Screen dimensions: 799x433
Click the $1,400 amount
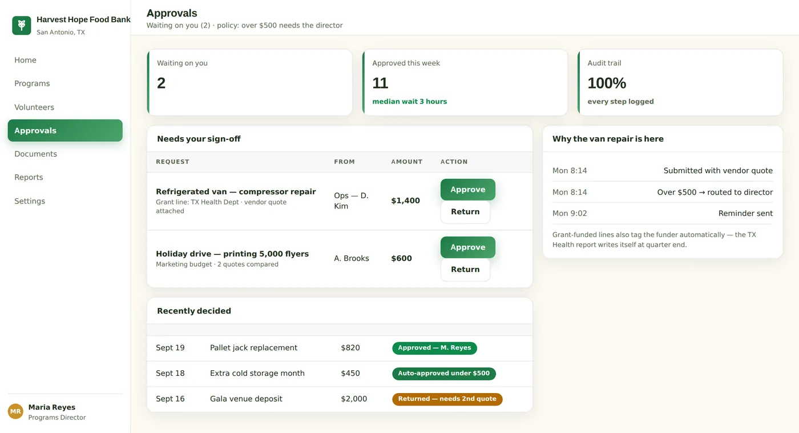(x=406, y=201)
